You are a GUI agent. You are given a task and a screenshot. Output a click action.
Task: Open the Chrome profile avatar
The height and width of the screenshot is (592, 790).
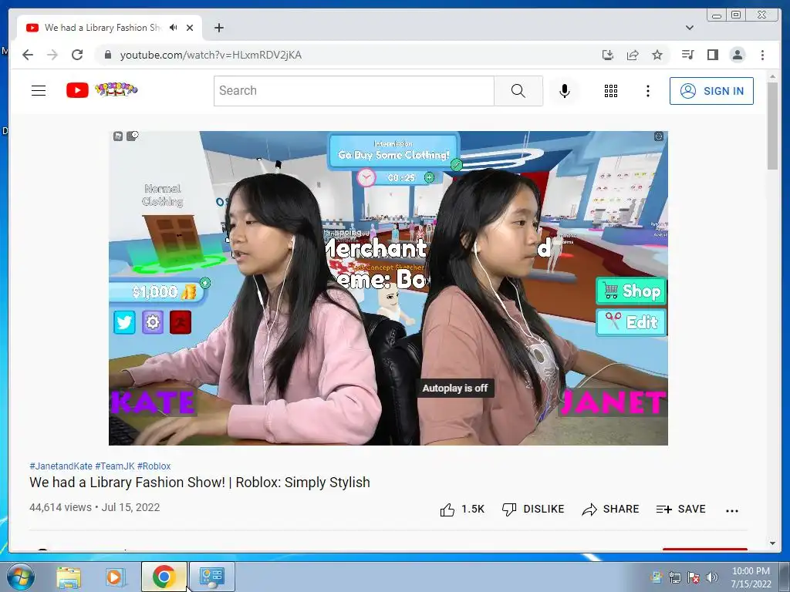point(738,55)
